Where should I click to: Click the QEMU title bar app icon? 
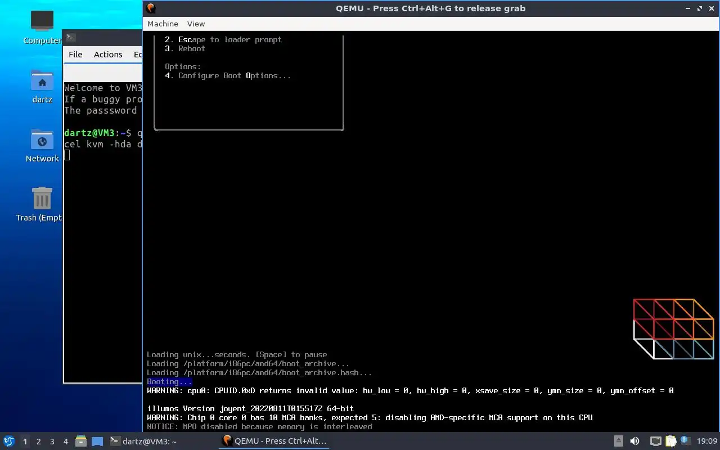tap(150, 8)
